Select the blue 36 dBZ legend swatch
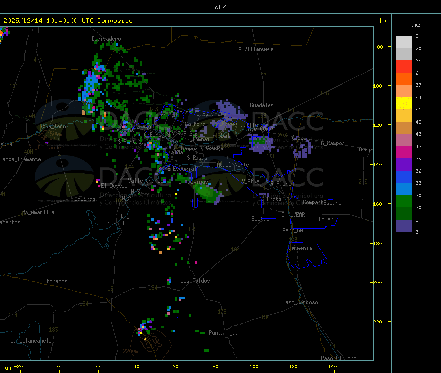The width and height of the screenshot is (441, 373). pos(404,176)
